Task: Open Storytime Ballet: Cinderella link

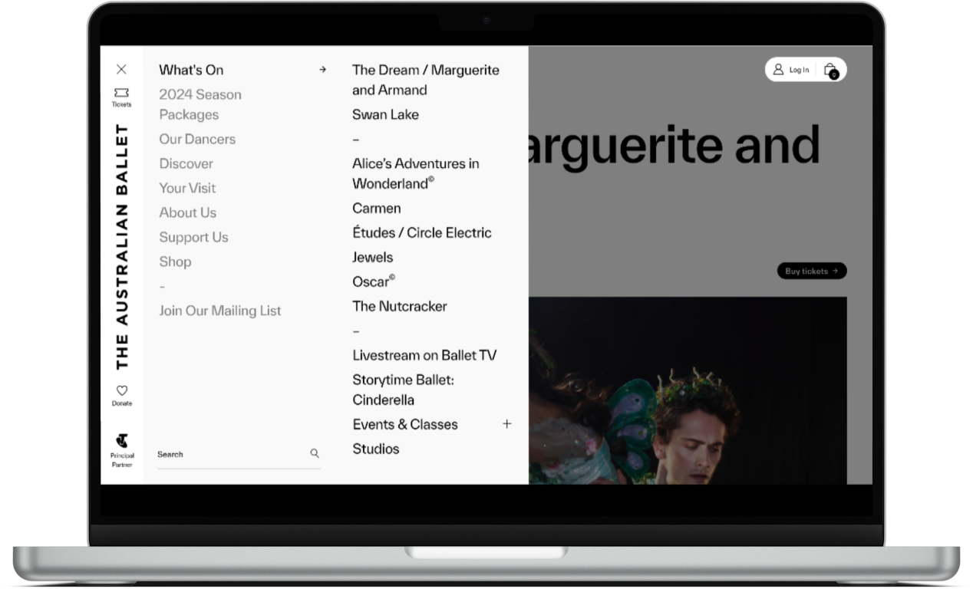Action: (403, 390)
